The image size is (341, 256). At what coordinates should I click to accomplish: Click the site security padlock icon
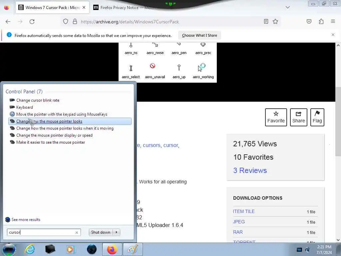(75, 22)
